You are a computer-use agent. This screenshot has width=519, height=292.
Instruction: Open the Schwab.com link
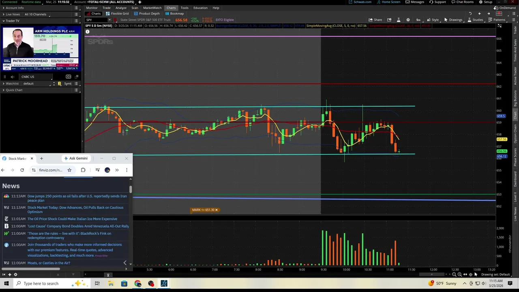coord(360,2)
